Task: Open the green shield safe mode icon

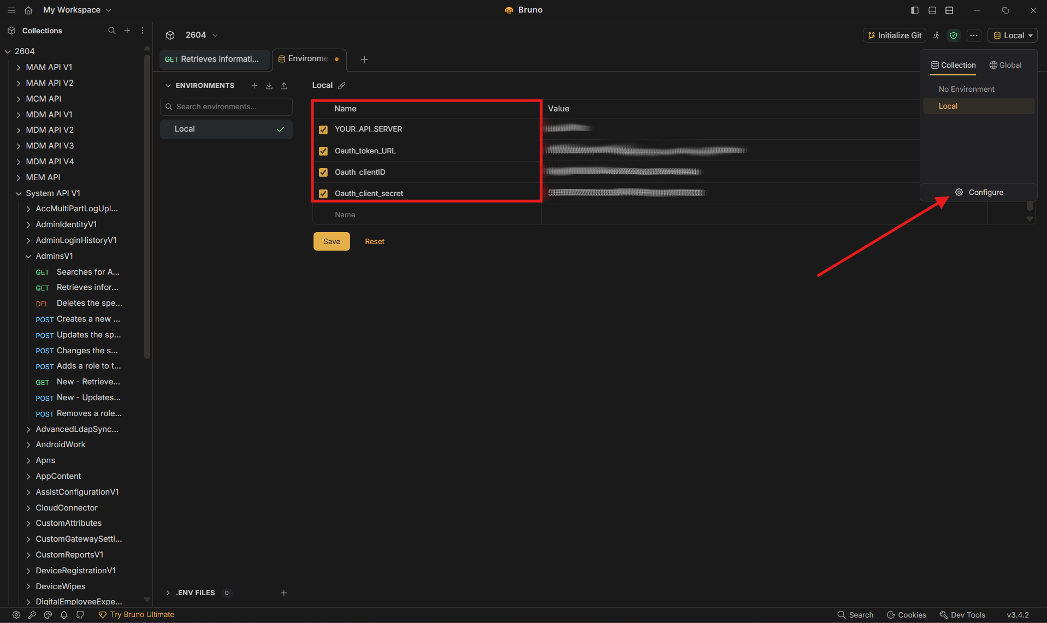Action: tap(954, 35)
